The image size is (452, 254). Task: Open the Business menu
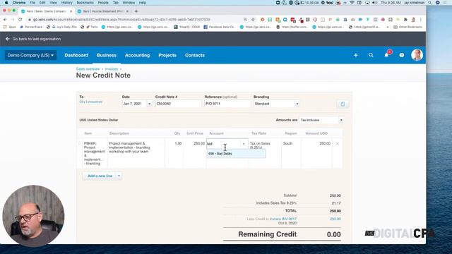[x=107, y=55]
